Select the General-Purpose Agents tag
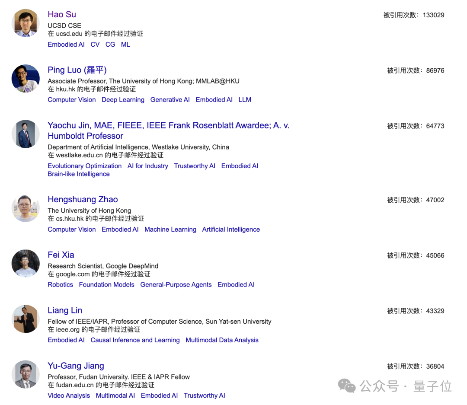 (176, 285)
